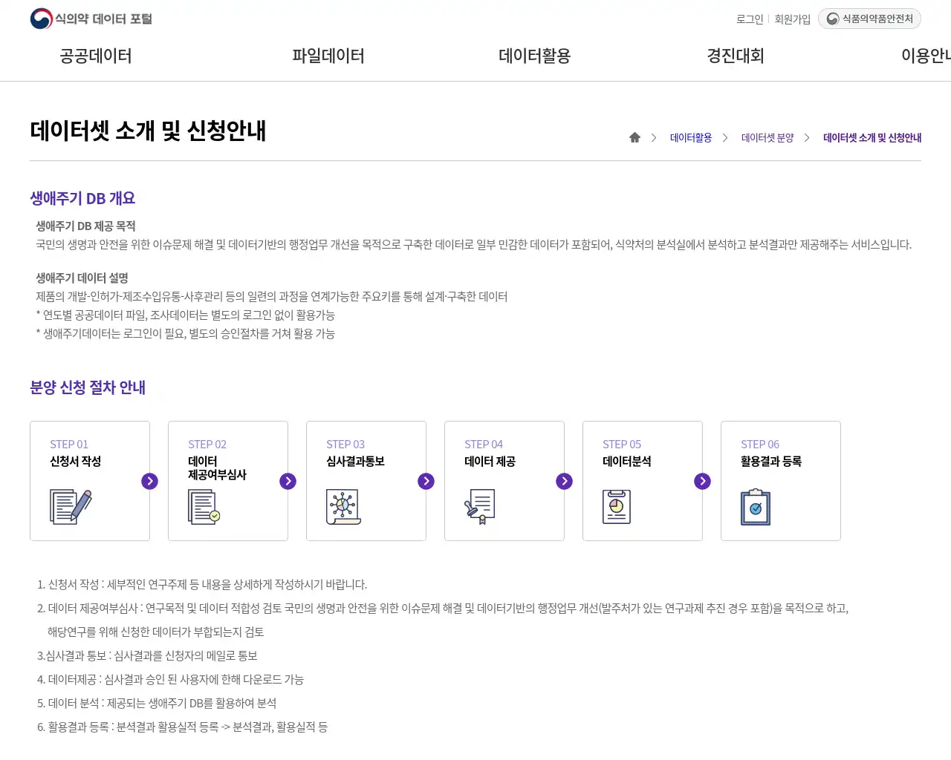Open the 회원가입 link

click(x=792, y=19)
